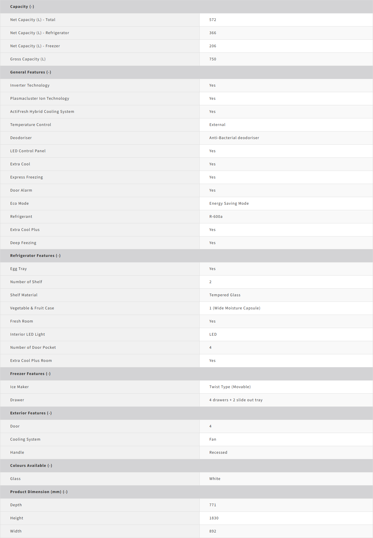Collapse the Product Dimension (mm) section
Viewport: 373px width, 538px height.
39,492
